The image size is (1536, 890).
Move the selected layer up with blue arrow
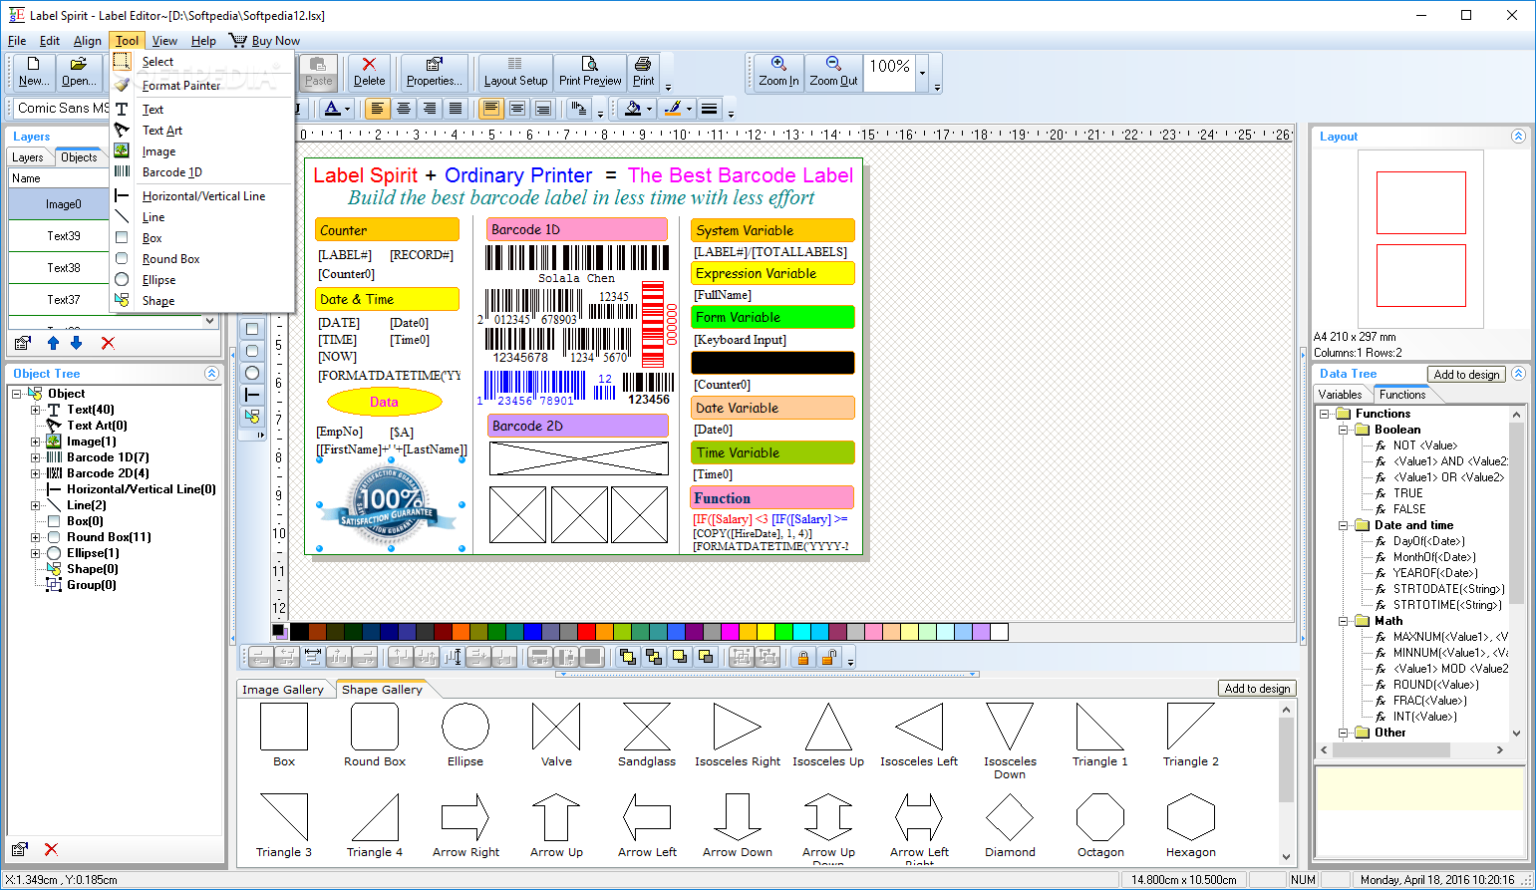pos(53,343)
